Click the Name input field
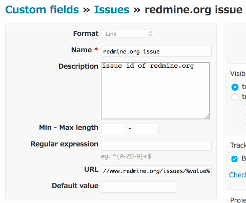Screen dimensions: 246x203 tap(156, 51)
